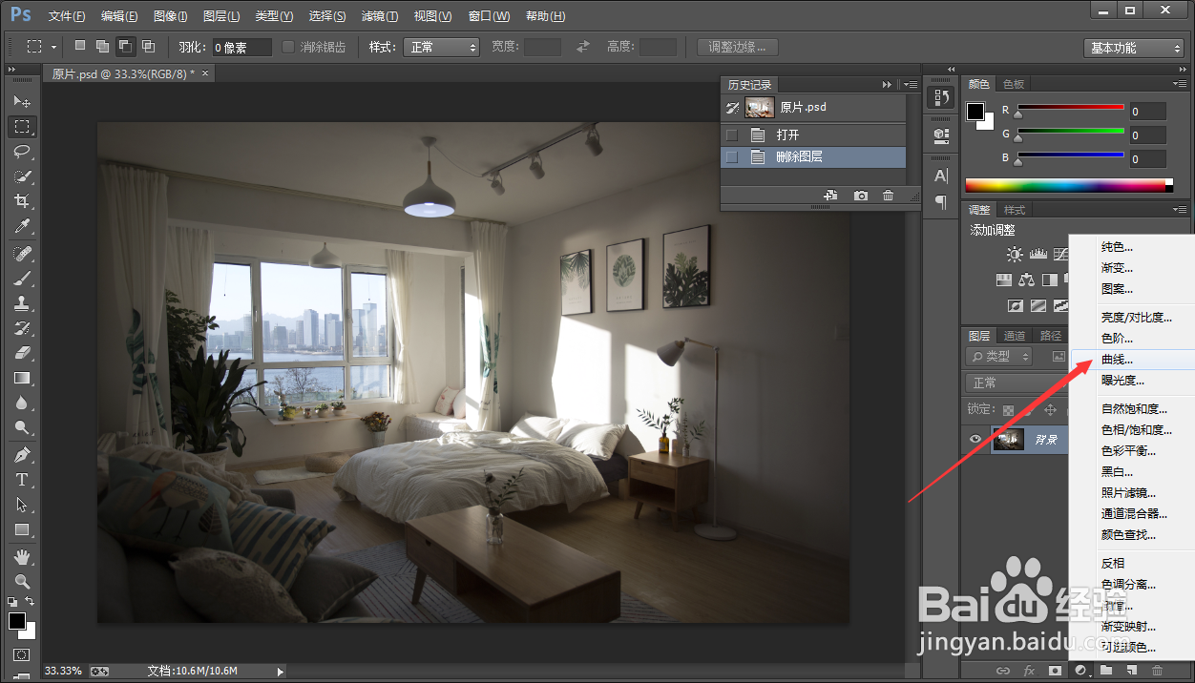Image resolution: width=1195 pixels, height=683 pixels.
Task: Open the 样式 style dropdown
Action: pos(441,47)
